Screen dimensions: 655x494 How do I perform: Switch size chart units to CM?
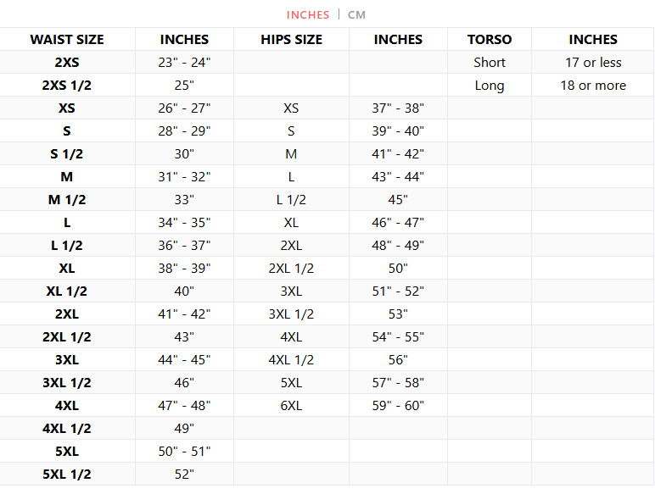tap(356, 15)
